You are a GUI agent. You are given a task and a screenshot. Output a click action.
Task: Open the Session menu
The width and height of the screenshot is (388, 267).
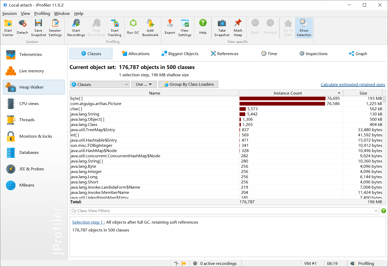click(x=9, y=14)
